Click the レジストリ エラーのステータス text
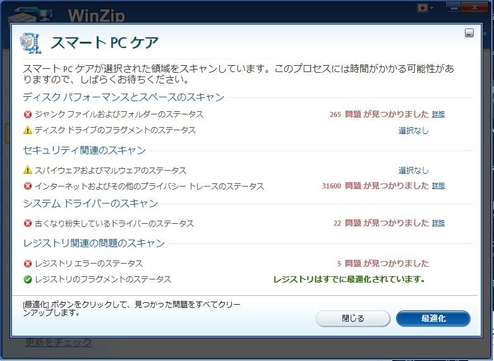The image size is (494, 361). 89,264
